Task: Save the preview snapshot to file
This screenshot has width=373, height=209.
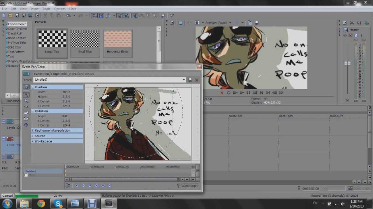Action: pos(256,23)
